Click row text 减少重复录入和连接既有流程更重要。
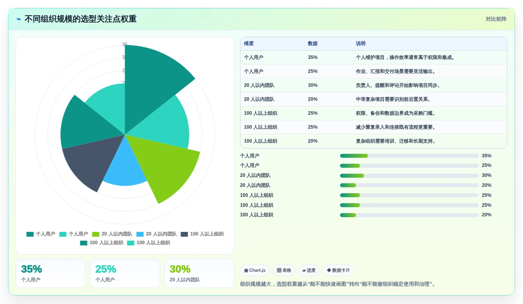 click(x=396, y=127)
